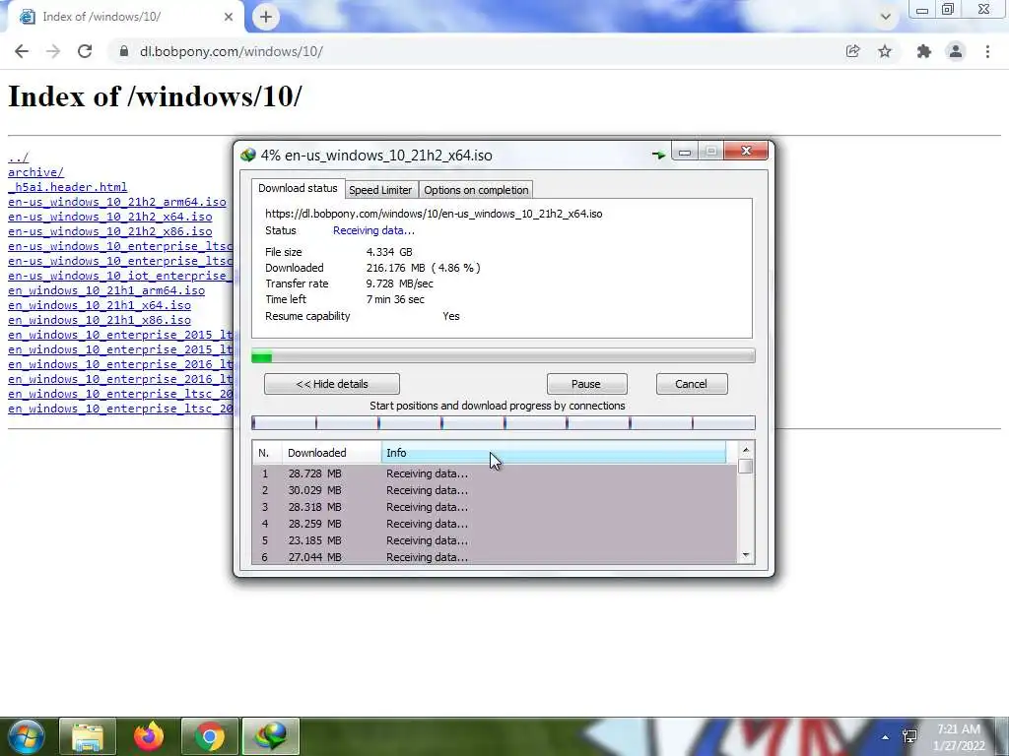Open the Chrome profile avatar icon

[956, 51]
